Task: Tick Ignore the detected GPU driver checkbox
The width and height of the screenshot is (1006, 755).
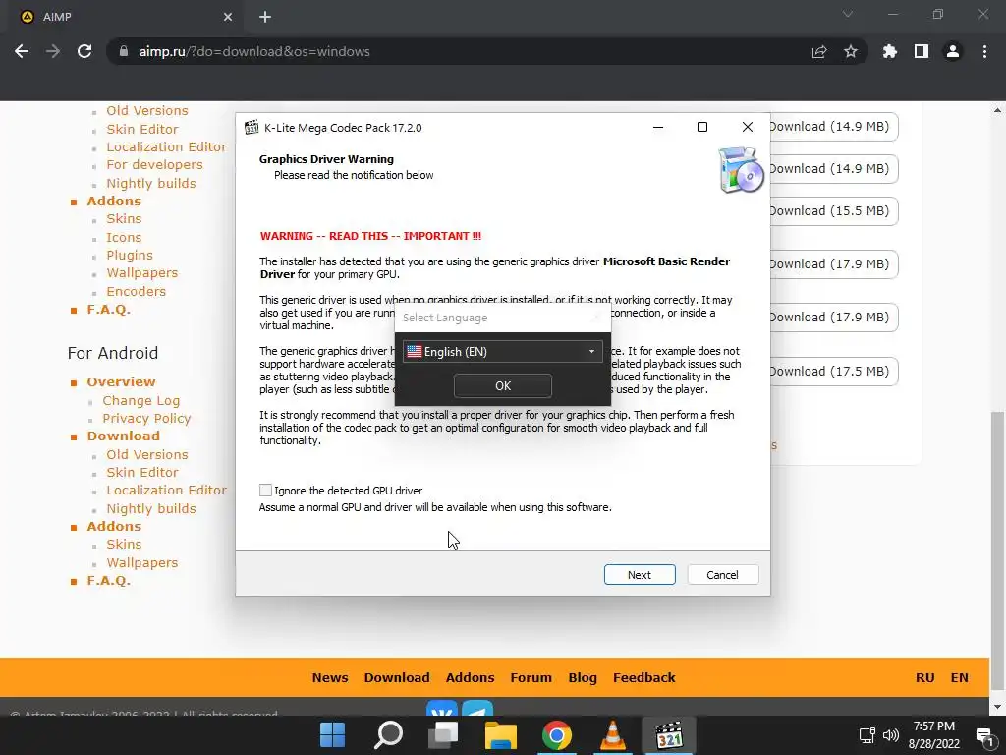Action: pyautogui.click(x=265, y=491)
